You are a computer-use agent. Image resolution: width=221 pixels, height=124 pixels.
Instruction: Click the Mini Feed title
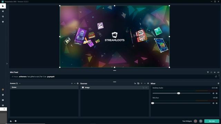14,72
